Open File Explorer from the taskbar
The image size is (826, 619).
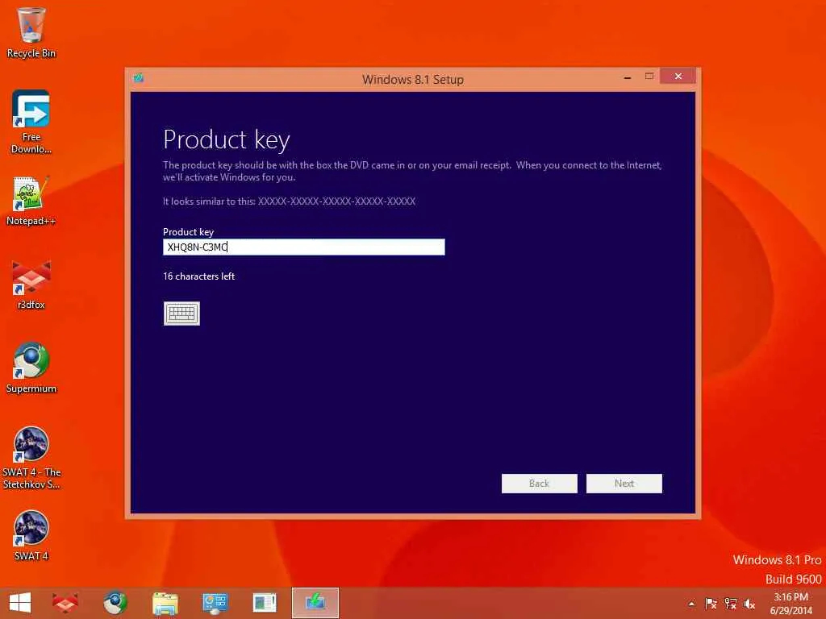(165, 603)
